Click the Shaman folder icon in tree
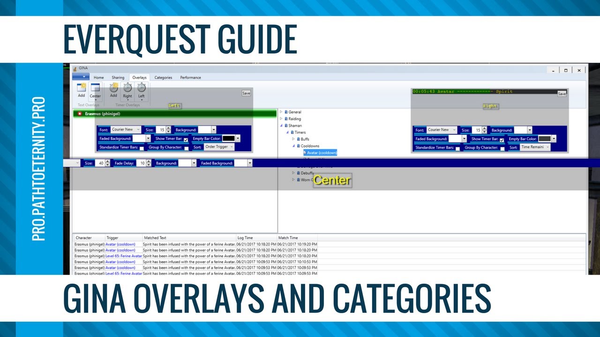600x337 pixels. click(286, 125)
